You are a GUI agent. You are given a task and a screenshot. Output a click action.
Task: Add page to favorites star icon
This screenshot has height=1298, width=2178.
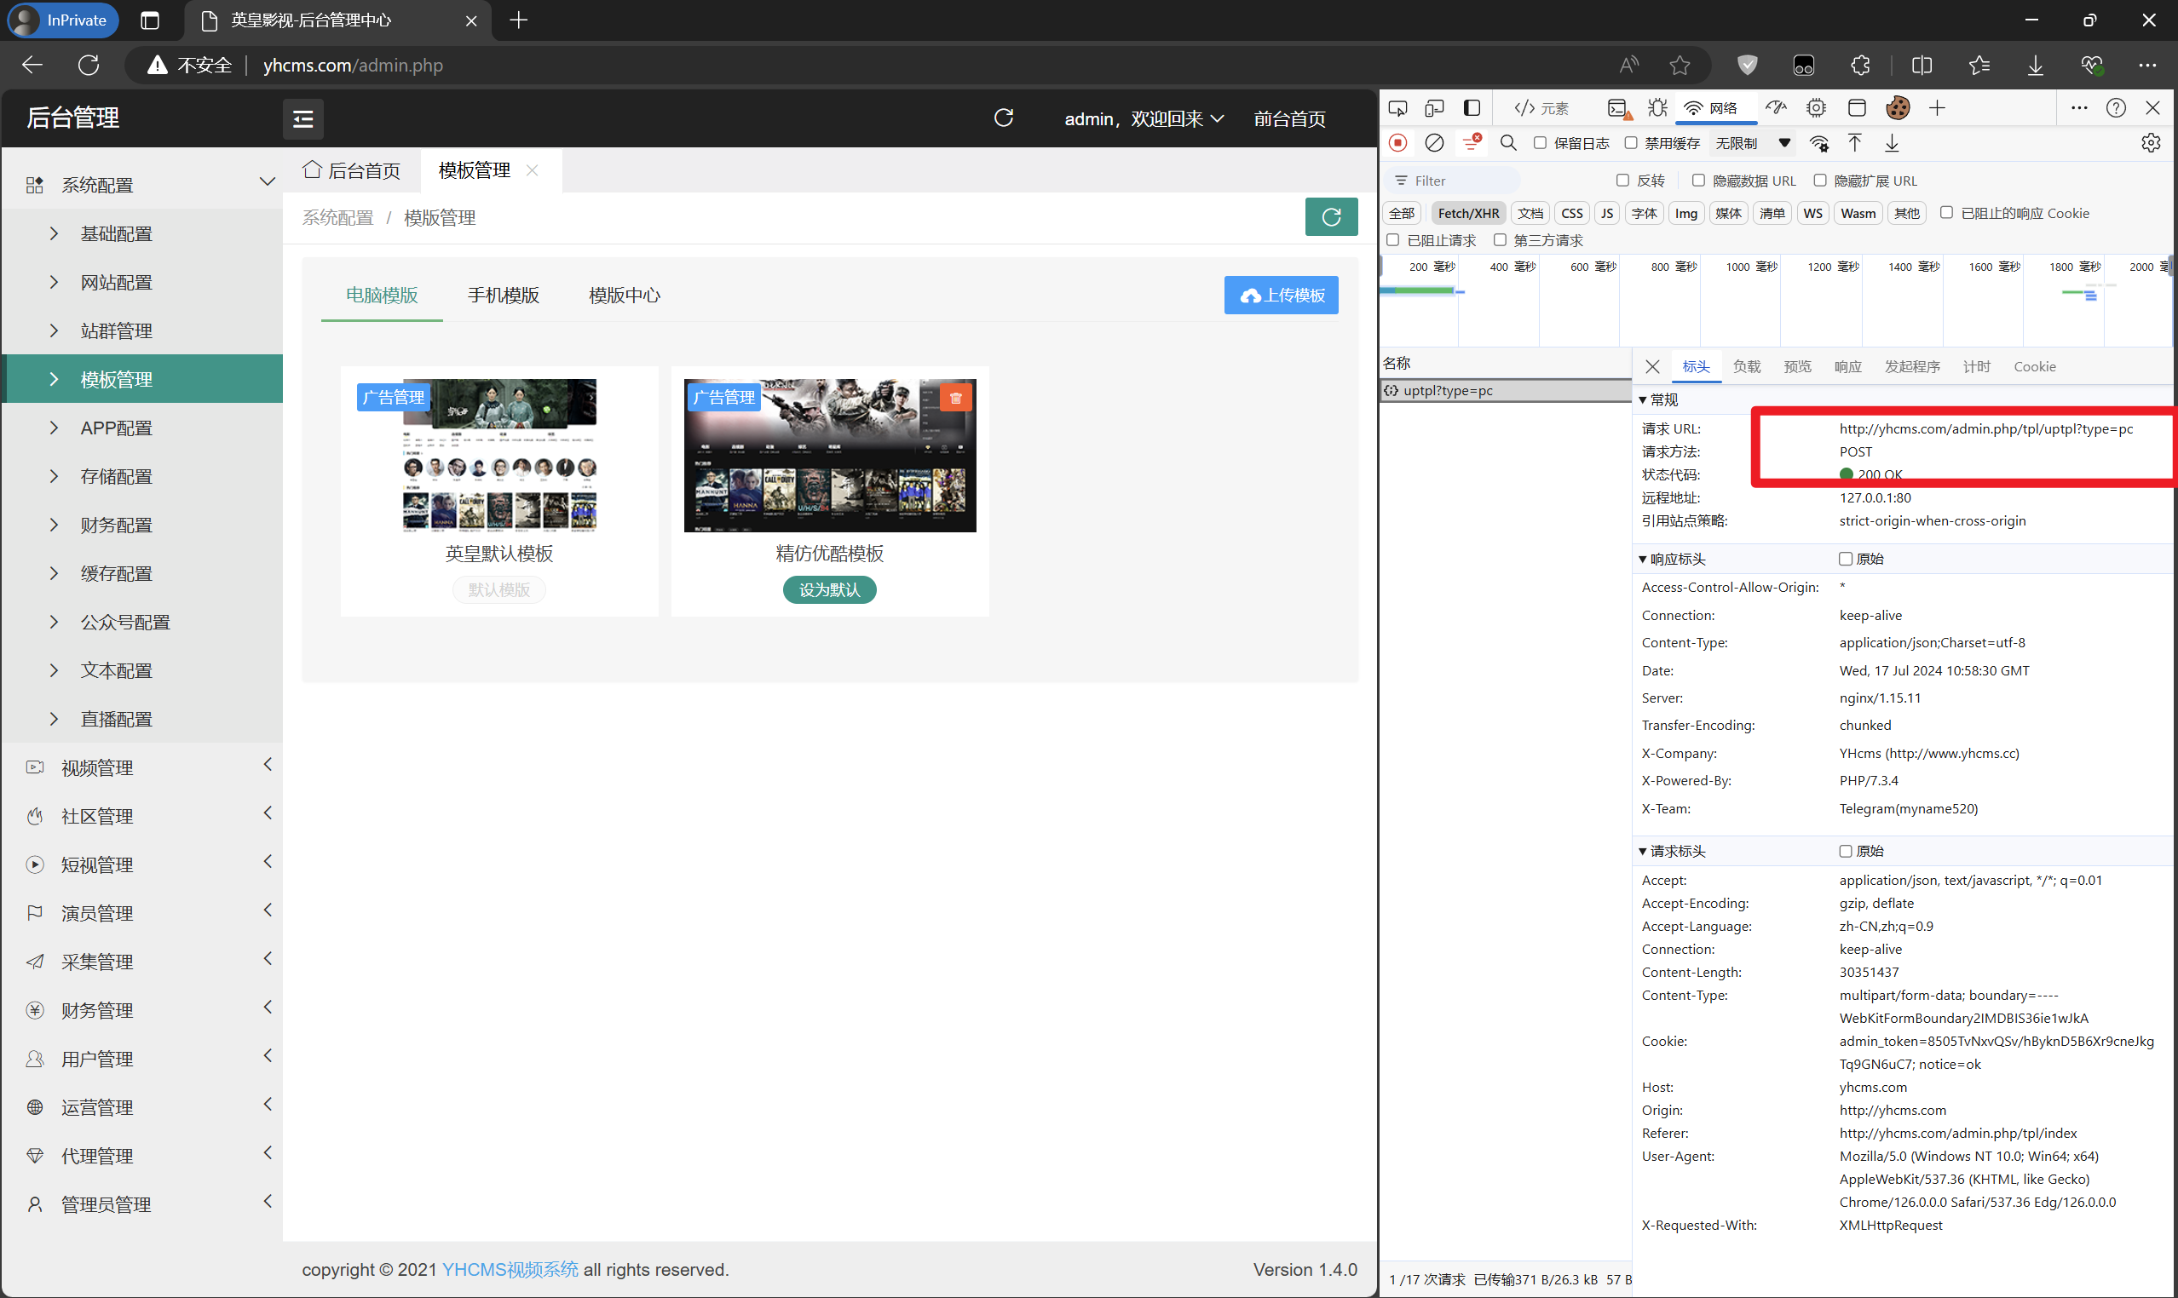(x=1680, y=65)
